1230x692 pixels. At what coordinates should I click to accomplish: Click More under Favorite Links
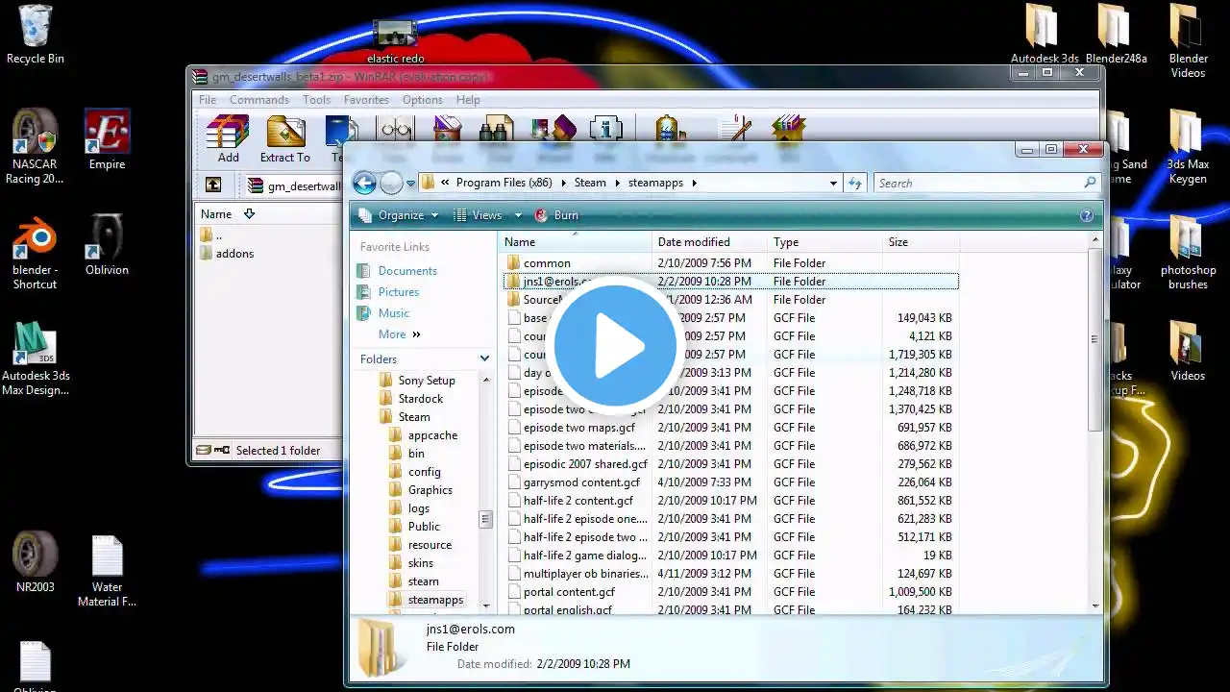pos(392,334)
